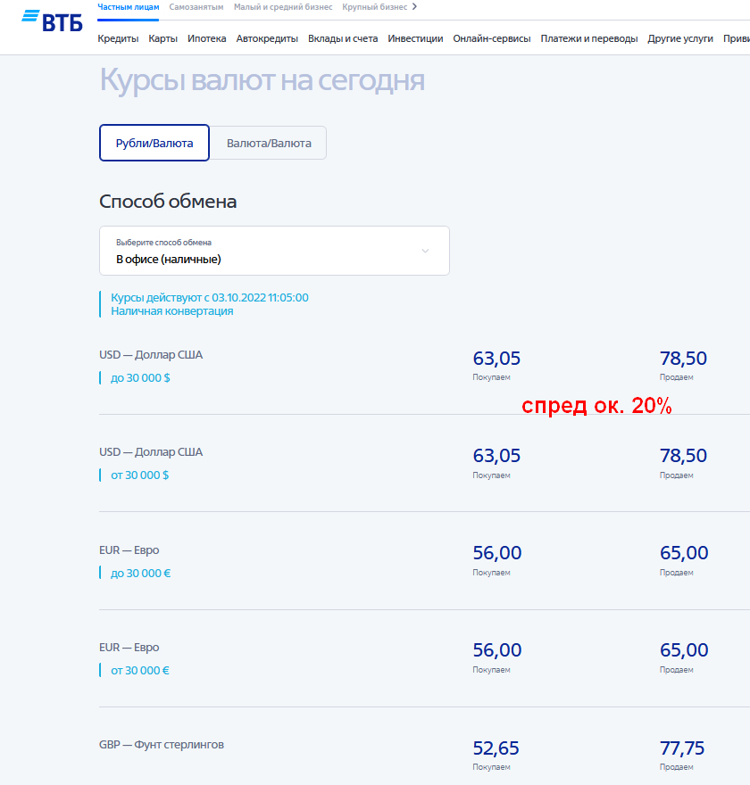The image size is (750, 785).
Task: Go to the Малый и средний бизнес tab
Action: pyautogui.click(x=283, y=7)
